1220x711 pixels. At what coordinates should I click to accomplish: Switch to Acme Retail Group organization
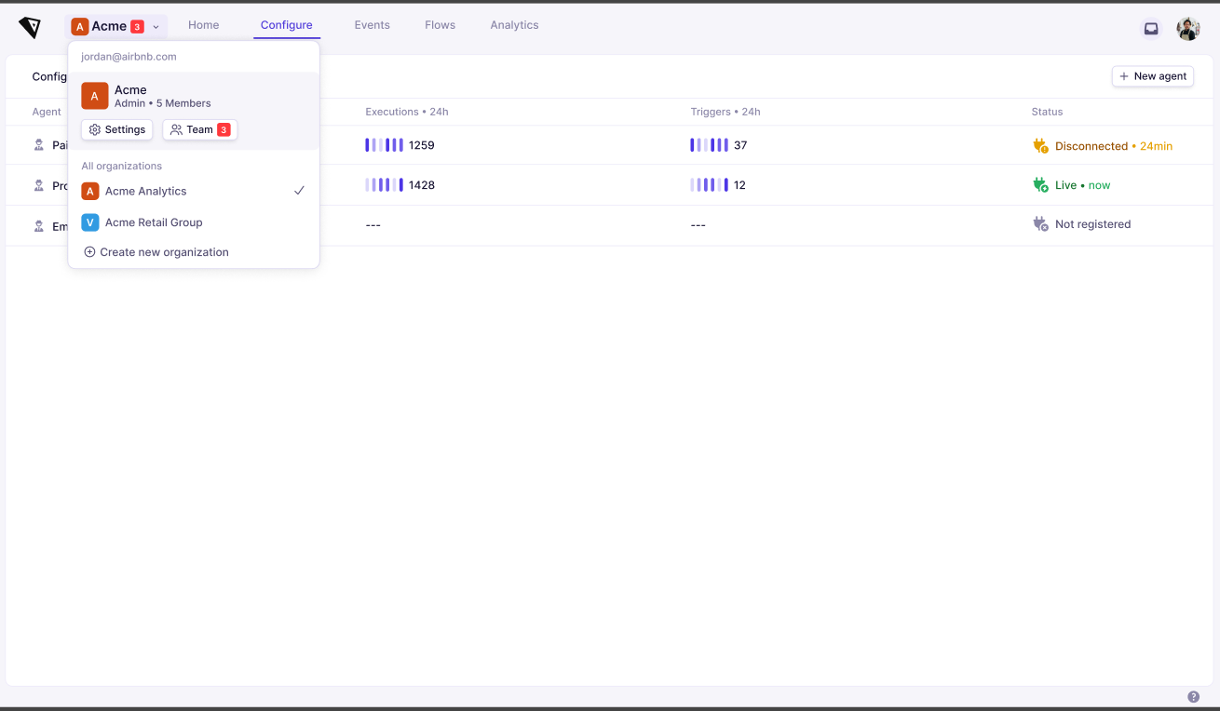pyautogui.click(x=194, y=222)
